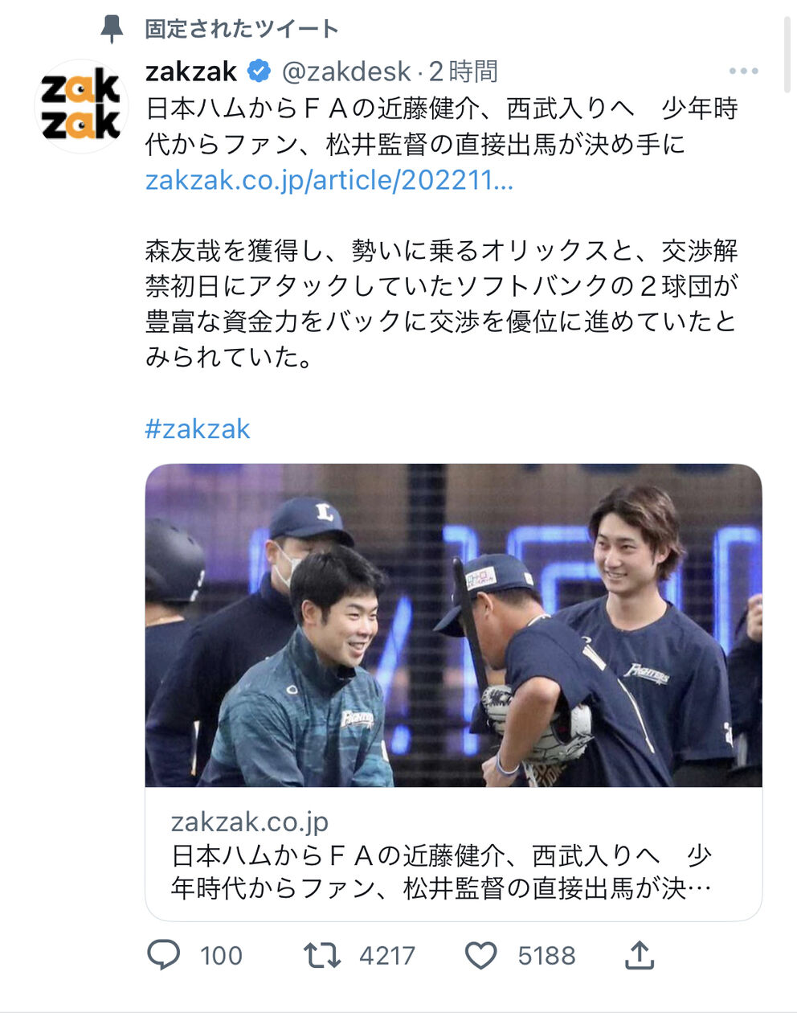This screenshot has width=797, height=1029.
Task: Open the three-dot more options menu
Action: [x=743, y=72]
